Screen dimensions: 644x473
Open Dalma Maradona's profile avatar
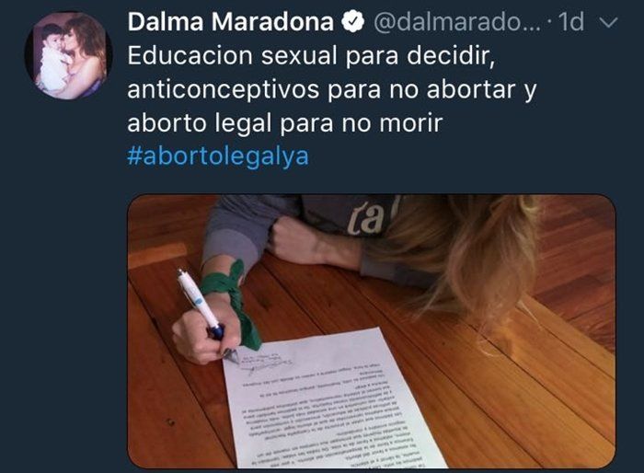[x=69, y=55]
